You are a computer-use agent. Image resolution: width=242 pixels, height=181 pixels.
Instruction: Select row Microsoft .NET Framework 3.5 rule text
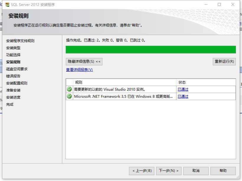[x=123, y=97]
